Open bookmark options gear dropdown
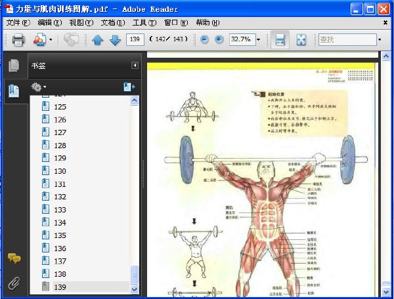Viewport: 394px width, 299px height. pos(38,87)
